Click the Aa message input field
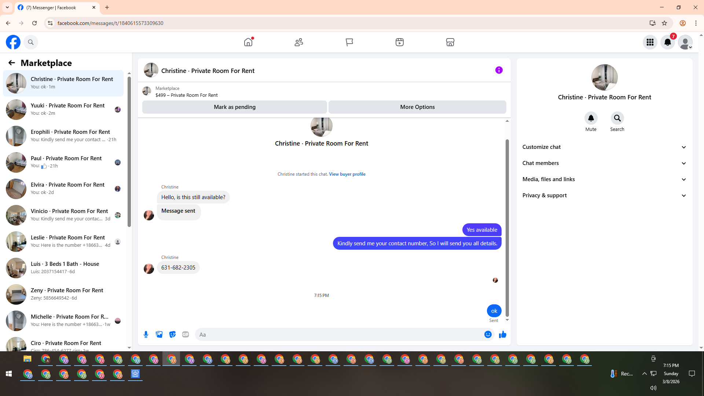 [x=337, y=334]
